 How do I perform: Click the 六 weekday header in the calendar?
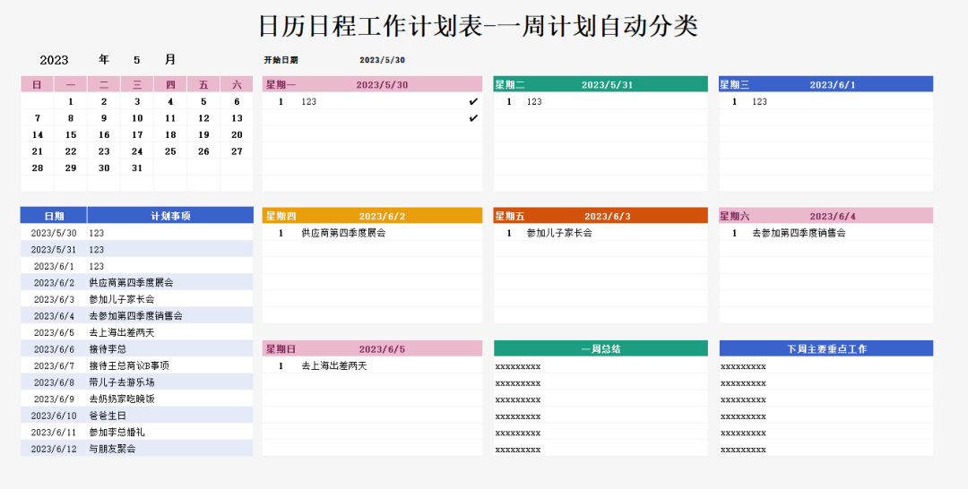click(237, 84)
